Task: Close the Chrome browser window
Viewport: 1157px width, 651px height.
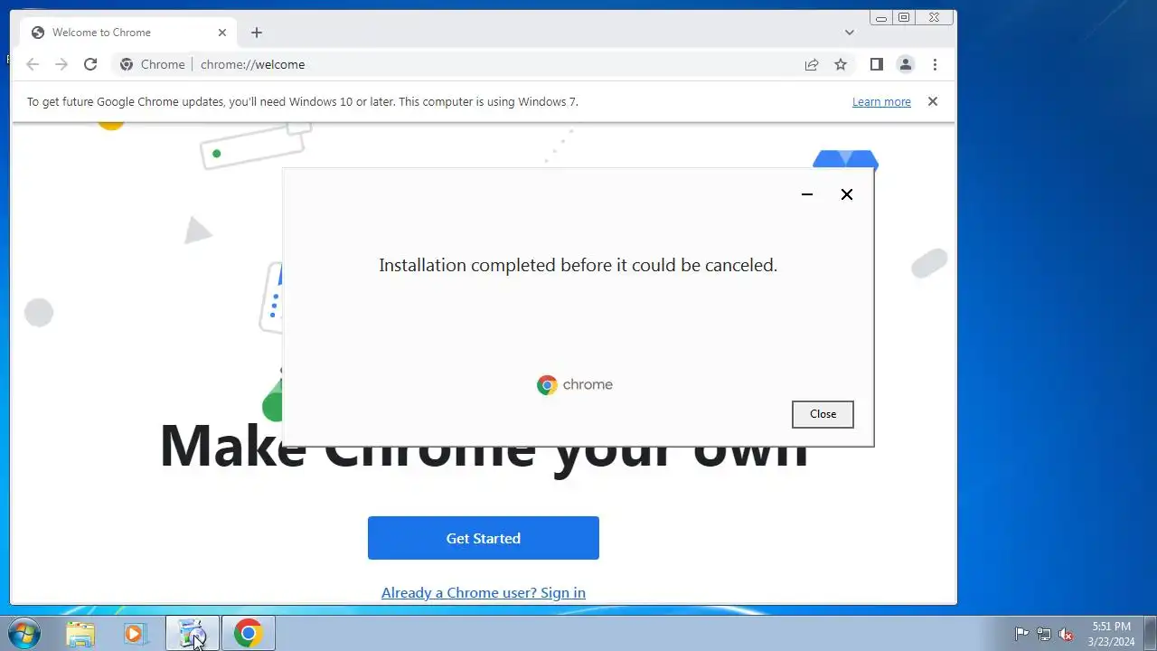Action: pyautogui.click(x=935, y=18)
